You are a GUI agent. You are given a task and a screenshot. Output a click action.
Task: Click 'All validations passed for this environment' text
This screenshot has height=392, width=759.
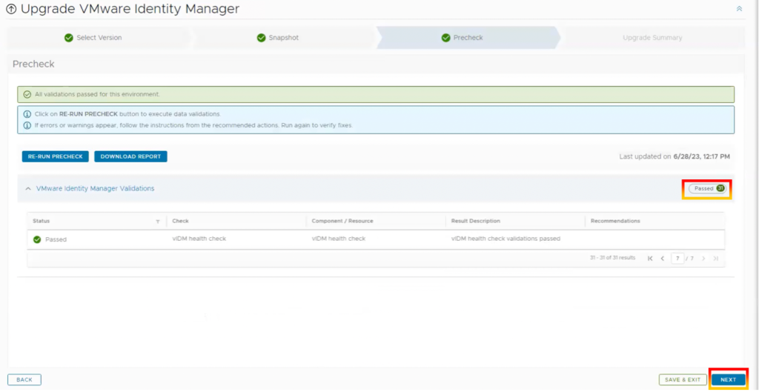click(97, 94)
